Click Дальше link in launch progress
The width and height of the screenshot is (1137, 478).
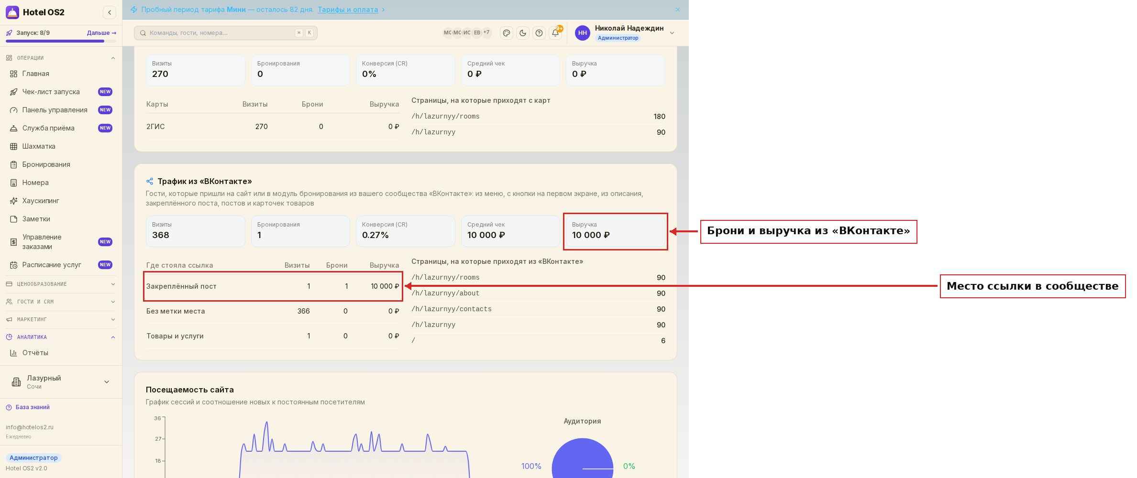click(101, 33)
